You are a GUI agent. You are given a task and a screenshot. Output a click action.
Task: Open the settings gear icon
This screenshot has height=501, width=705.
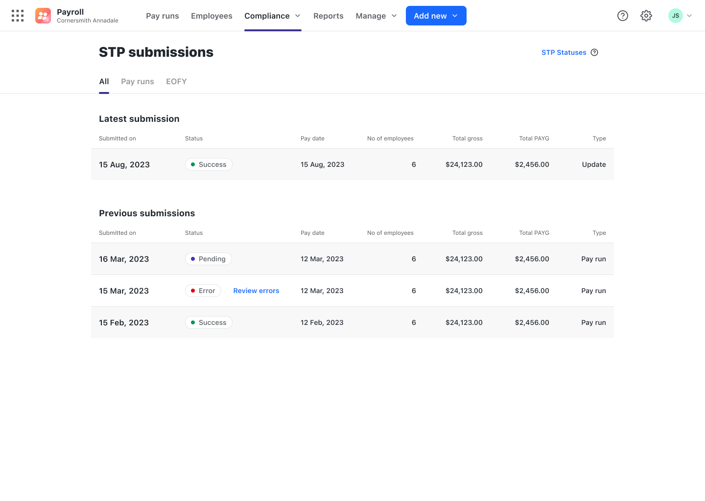646,16
